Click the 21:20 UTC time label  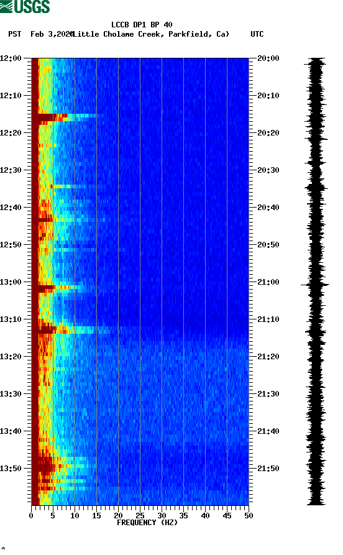pyautogui.click(x=268, y=357)
